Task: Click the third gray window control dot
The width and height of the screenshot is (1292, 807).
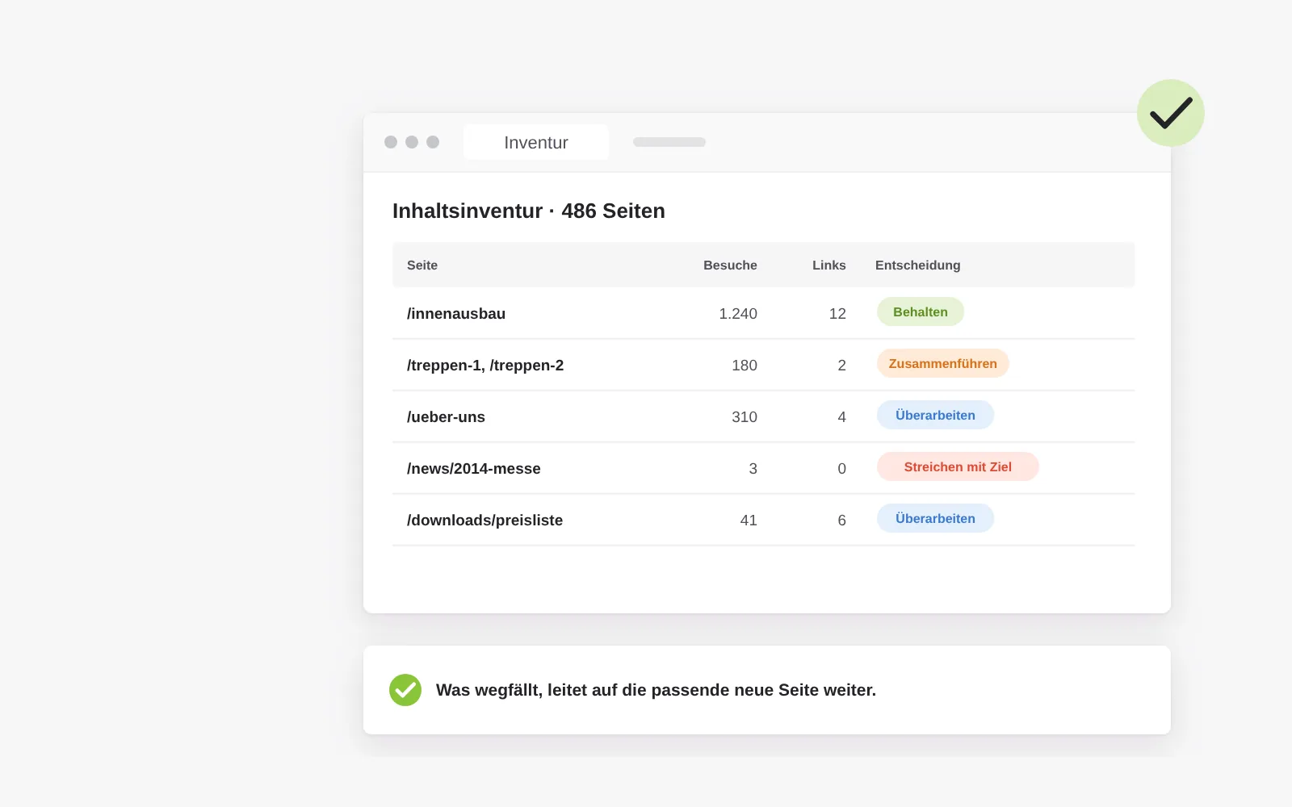Action: point(433,142)
